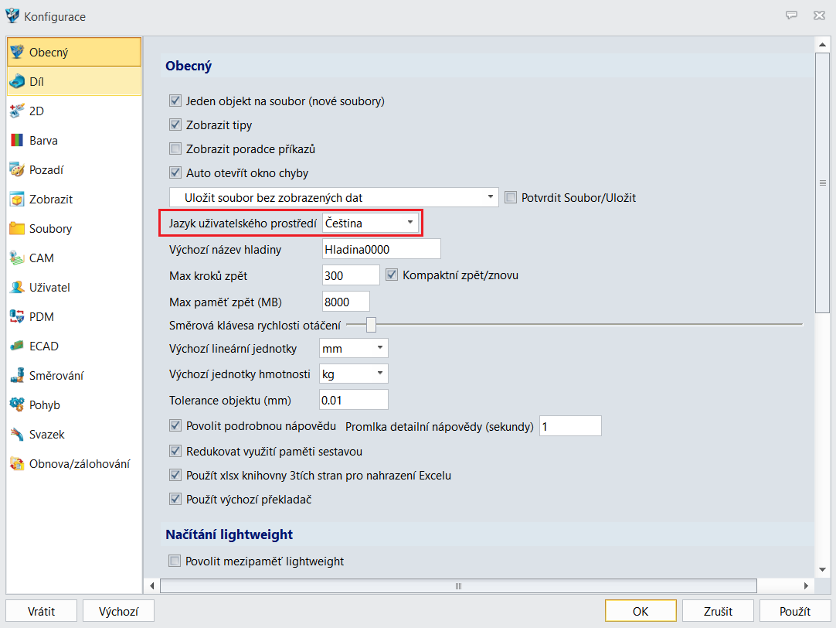Enable Zobrazit poradce příkazů checkbox

(175, 149)
